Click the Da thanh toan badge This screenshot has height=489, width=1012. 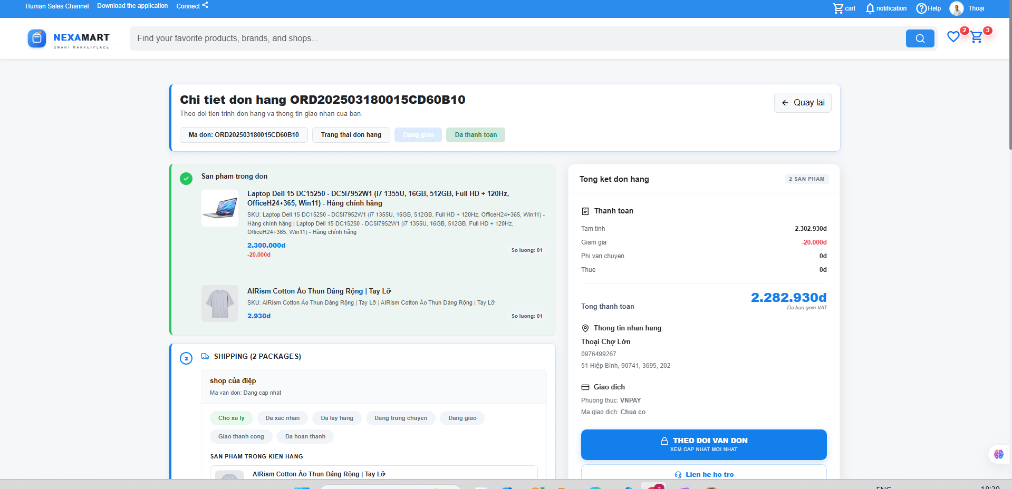point(476,135)
